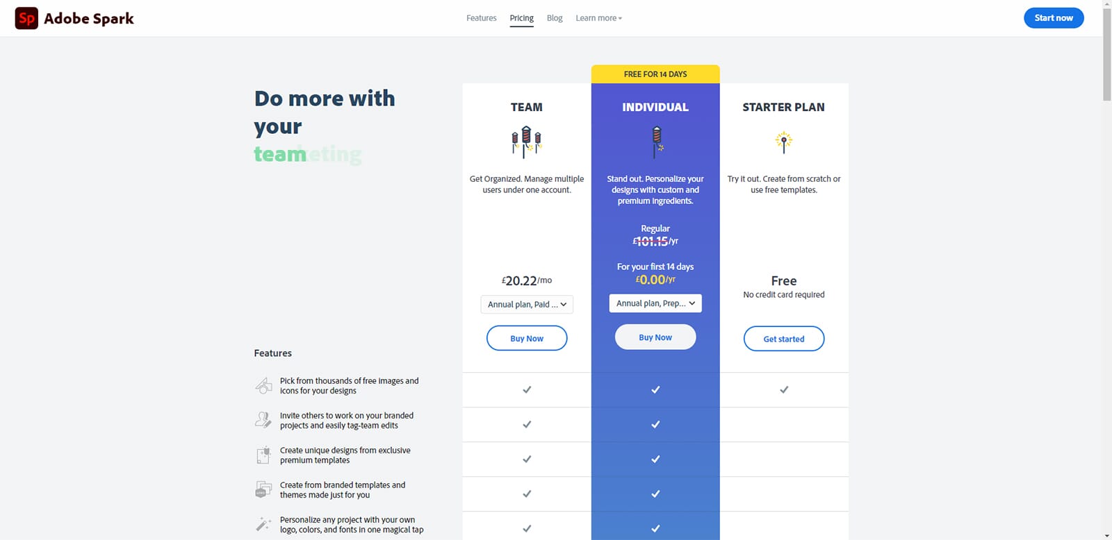Click the Adobe Spark logo icon
The width and height of the screenshot is (1112, 540).
point(26,18)
